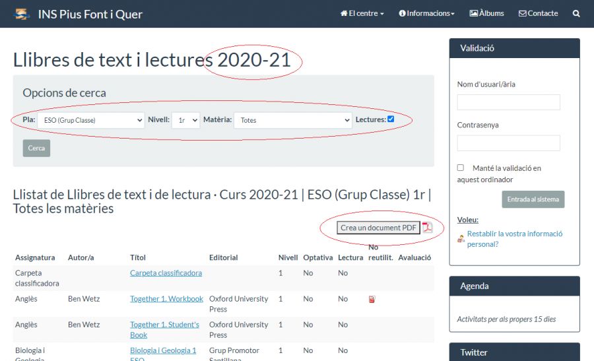Screen dimensions: 594x361
Task: Open the Together 1. Workbook link
Action: click(166, 299)
